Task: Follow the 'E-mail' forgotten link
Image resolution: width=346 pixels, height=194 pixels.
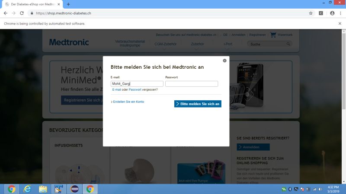Action: point(116,90)
